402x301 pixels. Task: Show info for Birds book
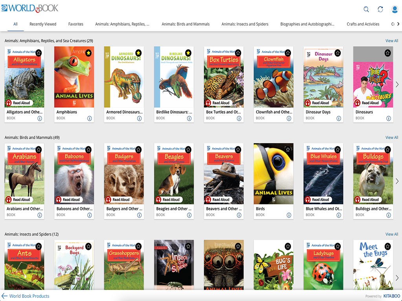pyautogui.click(x=289, y=215)
